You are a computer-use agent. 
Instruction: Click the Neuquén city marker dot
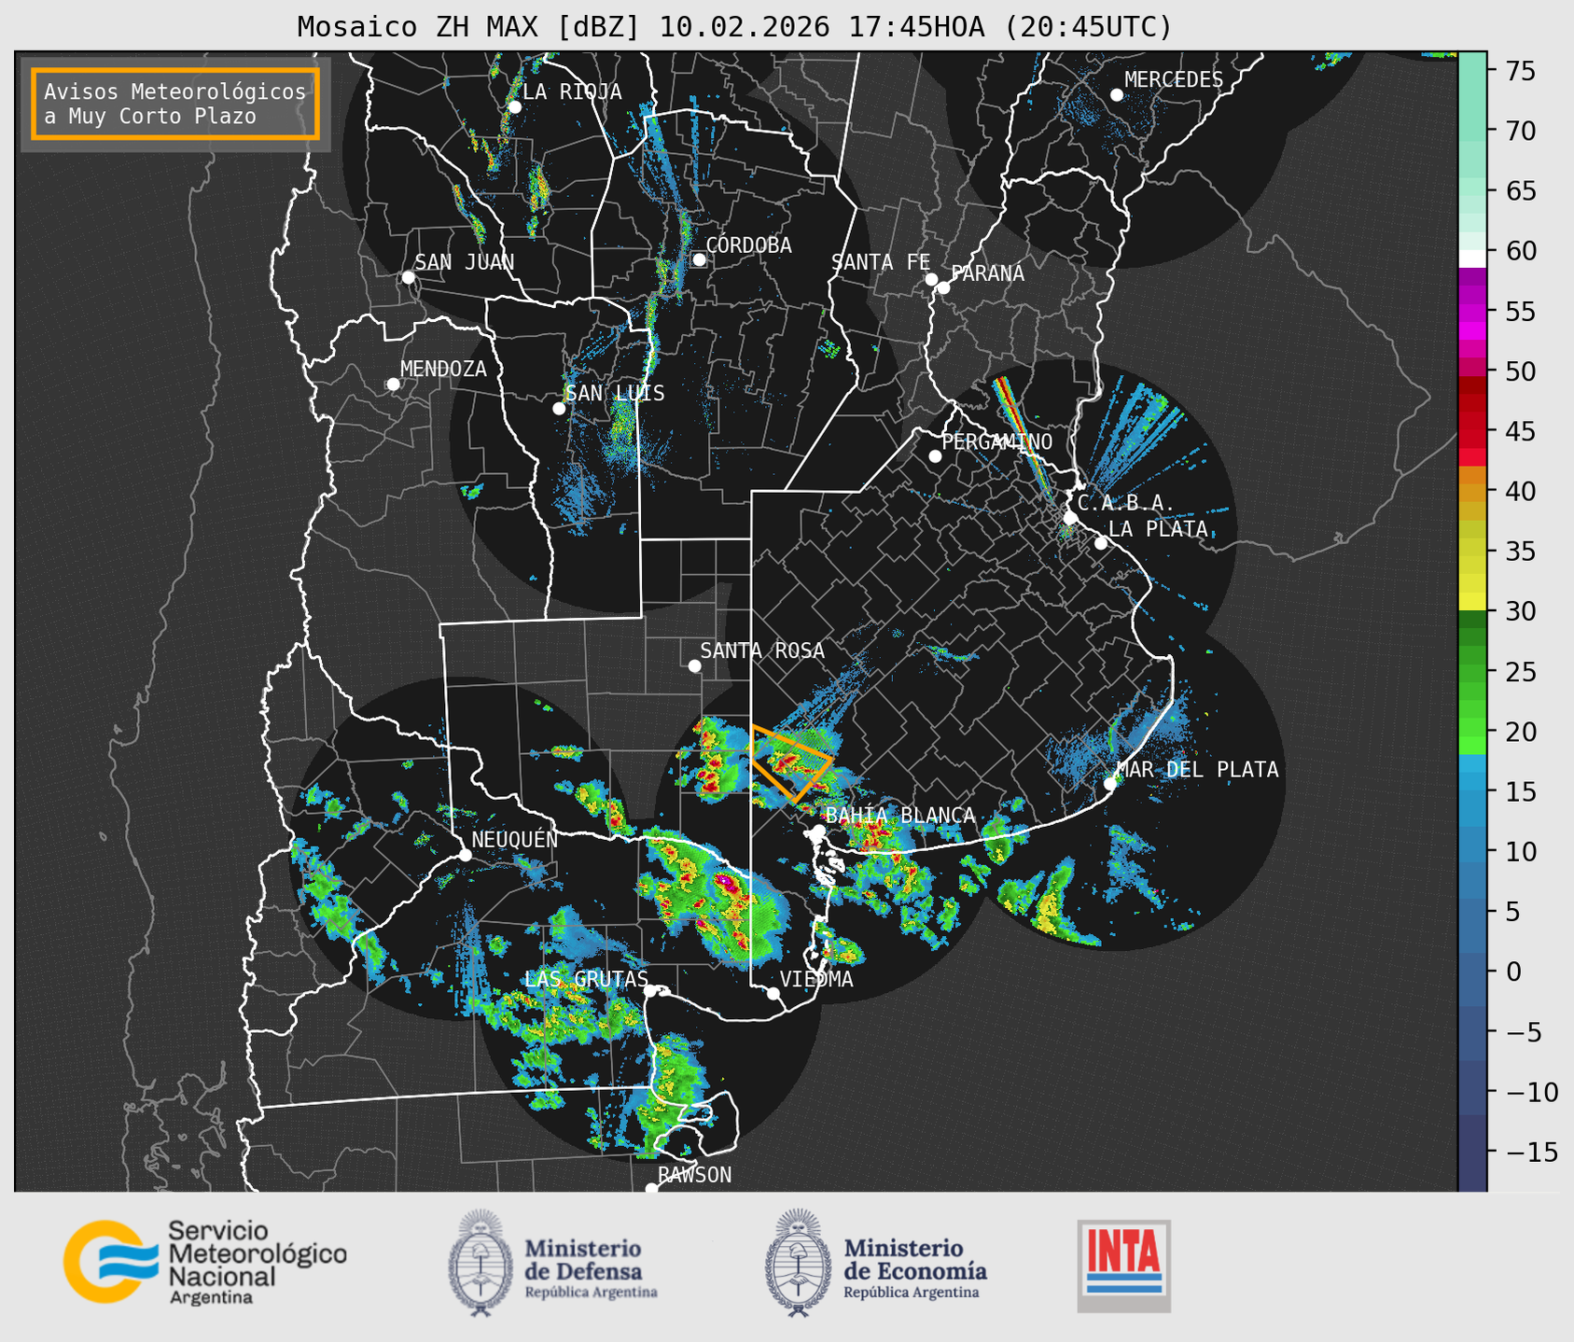465,855
